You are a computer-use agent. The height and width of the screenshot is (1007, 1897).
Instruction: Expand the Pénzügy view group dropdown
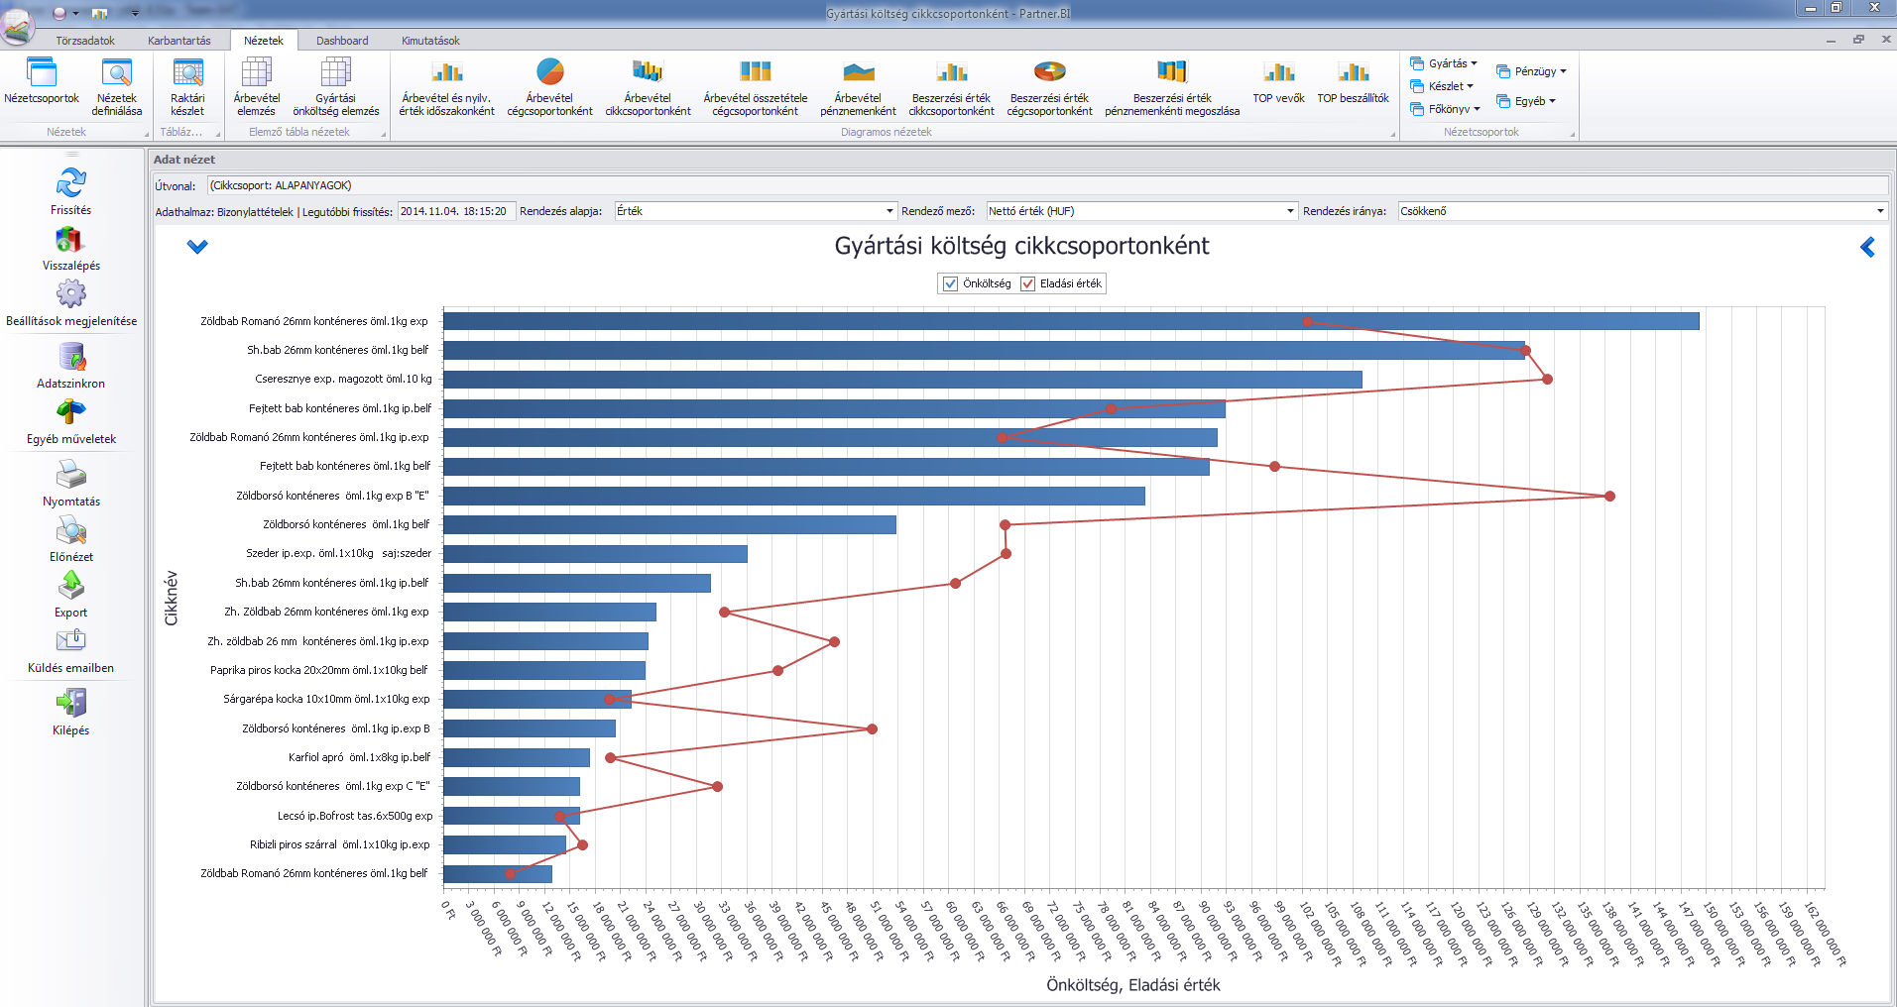click(1531, 71)
